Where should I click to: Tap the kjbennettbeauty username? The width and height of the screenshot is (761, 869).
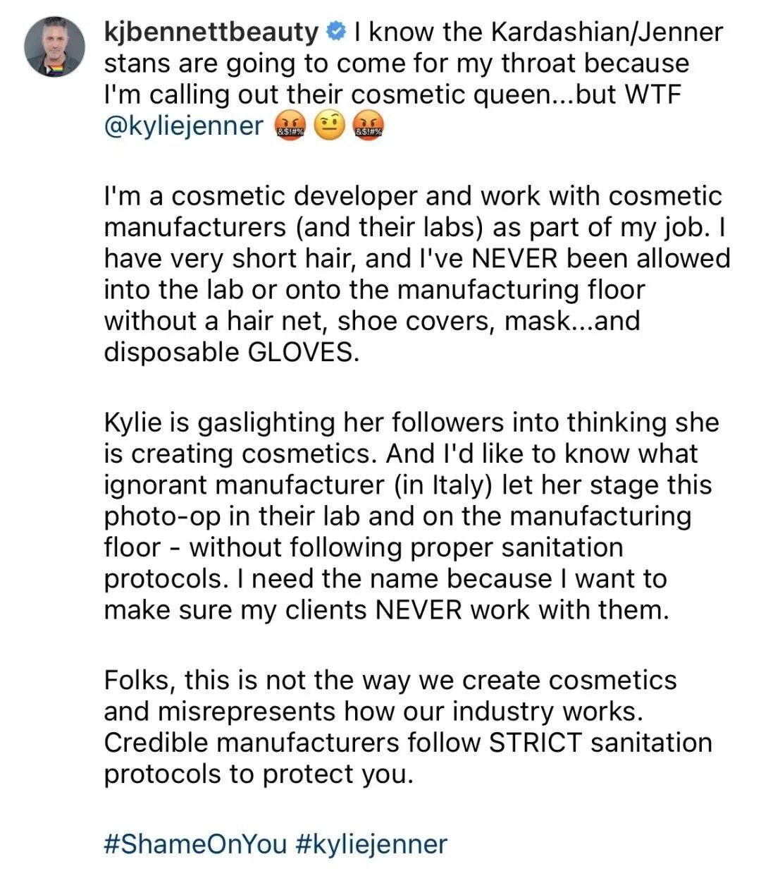coord(211,32)
